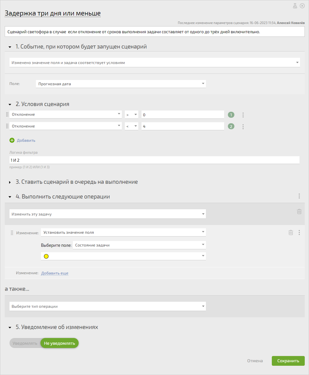Collapse section '2. Условия сценария'

pos(10,104)
